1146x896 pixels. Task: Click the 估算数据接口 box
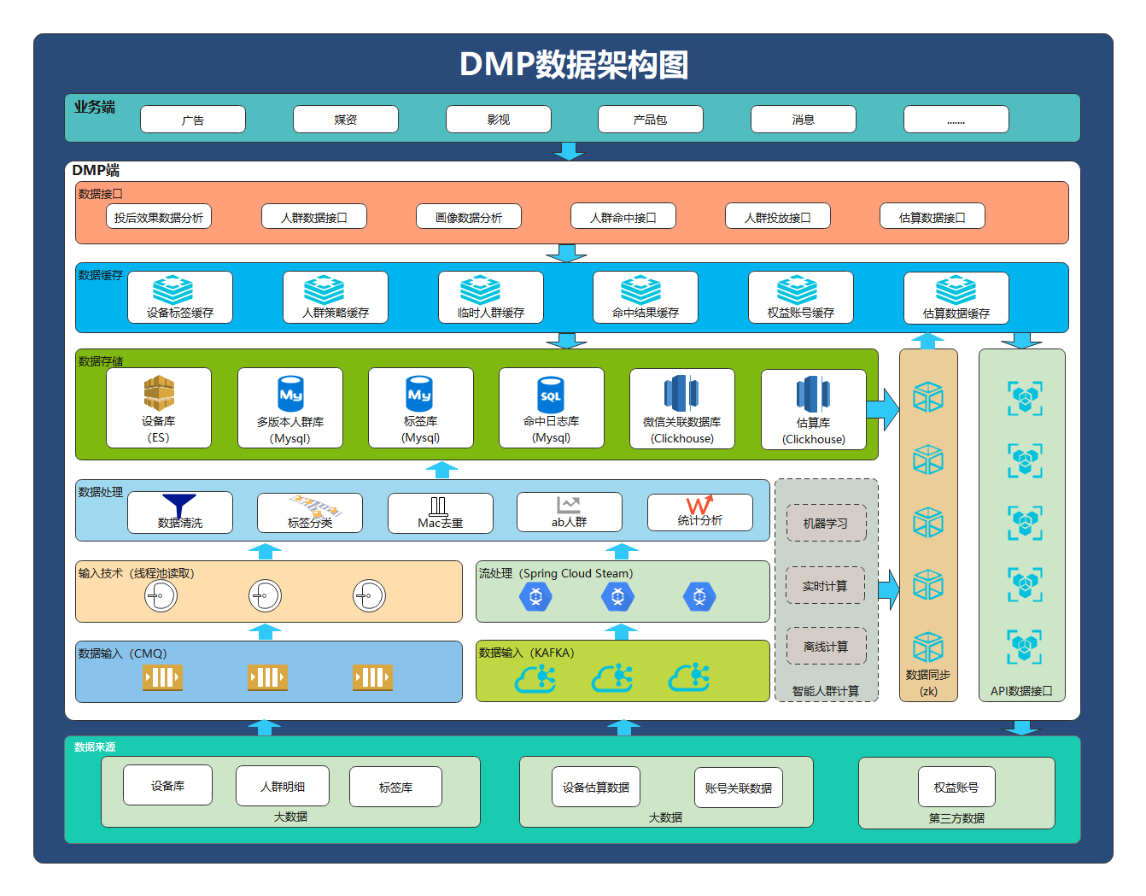[933, 217]
